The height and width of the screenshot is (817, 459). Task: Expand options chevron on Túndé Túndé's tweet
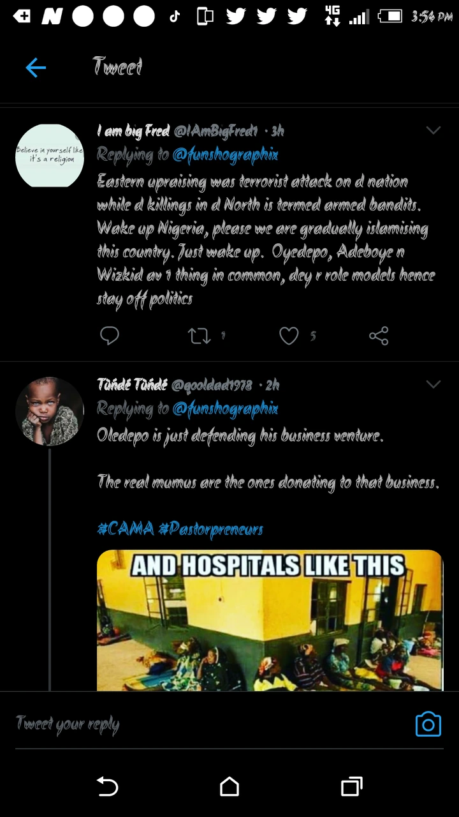[433, 384]
